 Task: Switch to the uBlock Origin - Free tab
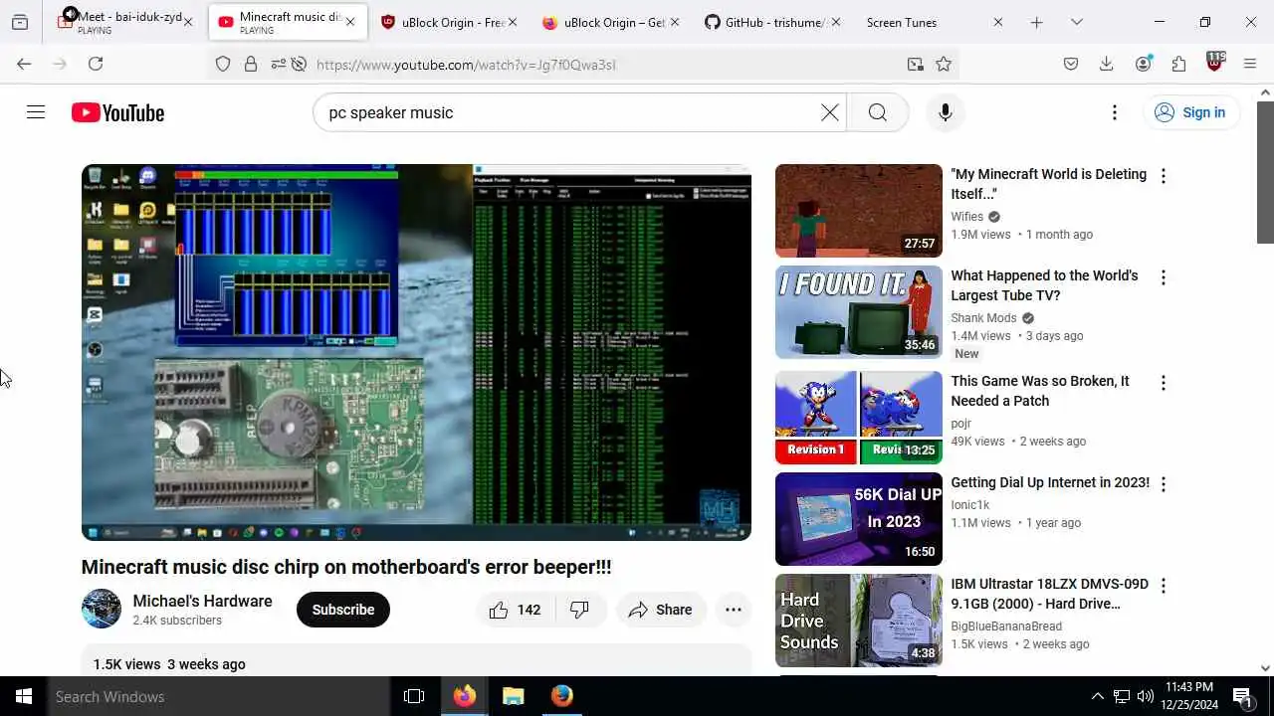[448, 22]
